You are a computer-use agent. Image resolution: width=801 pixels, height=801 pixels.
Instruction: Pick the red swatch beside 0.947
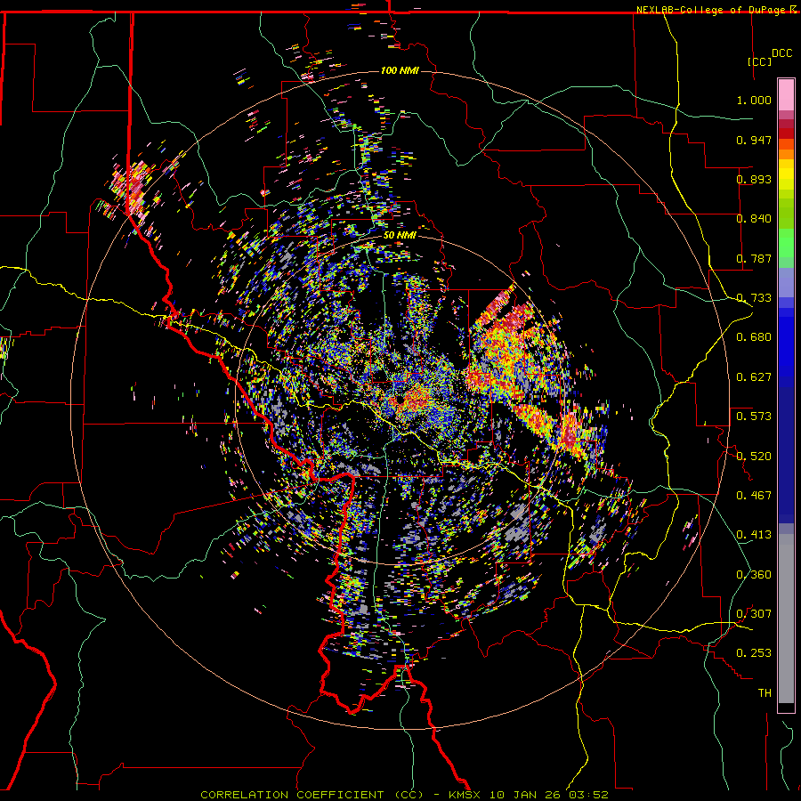[x=786, y=133]
